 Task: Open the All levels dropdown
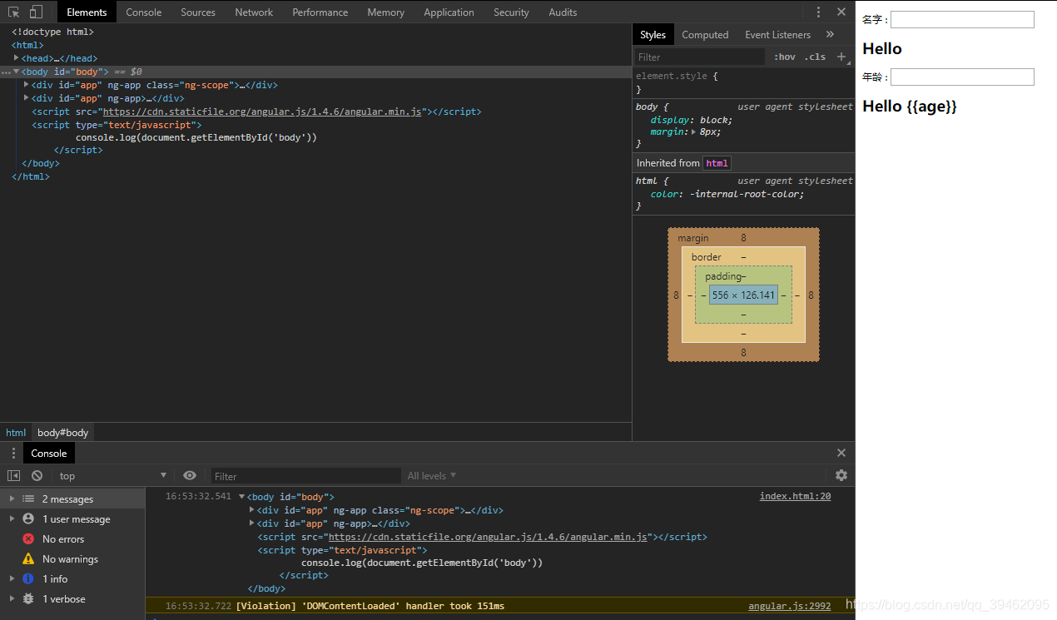pyautogui.click(x=432, y=475)
